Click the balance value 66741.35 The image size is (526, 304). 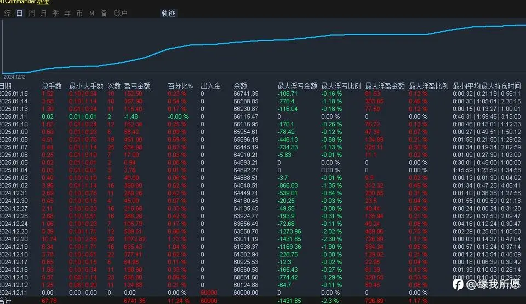[x=246, y=93]
